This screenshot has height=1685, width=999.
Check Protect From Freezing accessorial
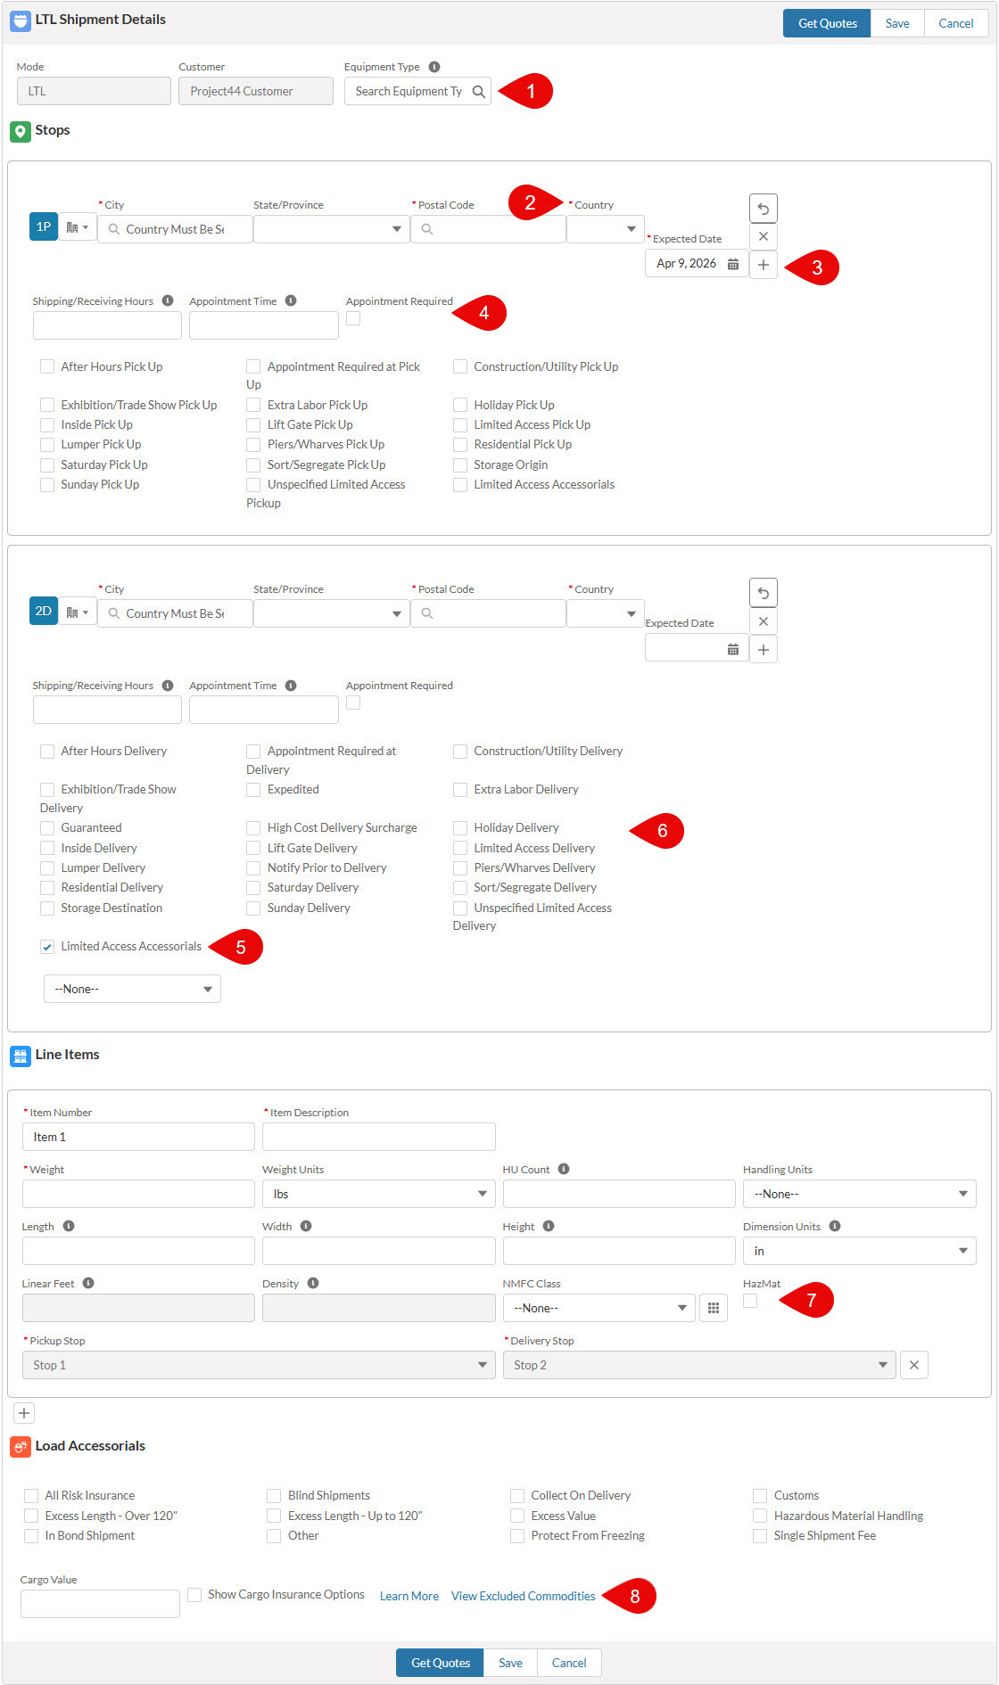[517, 1535]
